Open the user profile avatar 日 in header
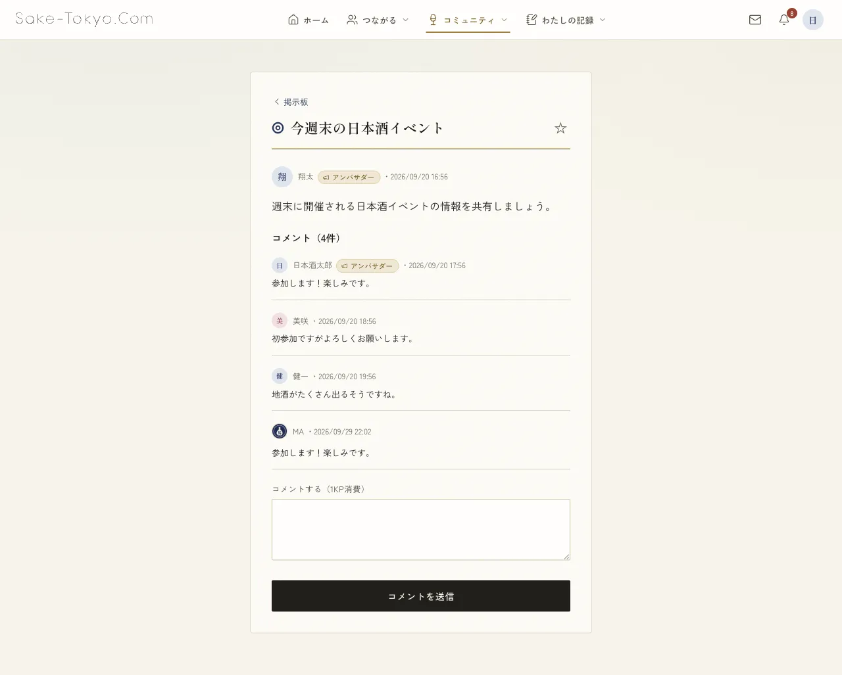Image resolution: width=842 pixels, height=675 pixels. click(x=813, y=20)
